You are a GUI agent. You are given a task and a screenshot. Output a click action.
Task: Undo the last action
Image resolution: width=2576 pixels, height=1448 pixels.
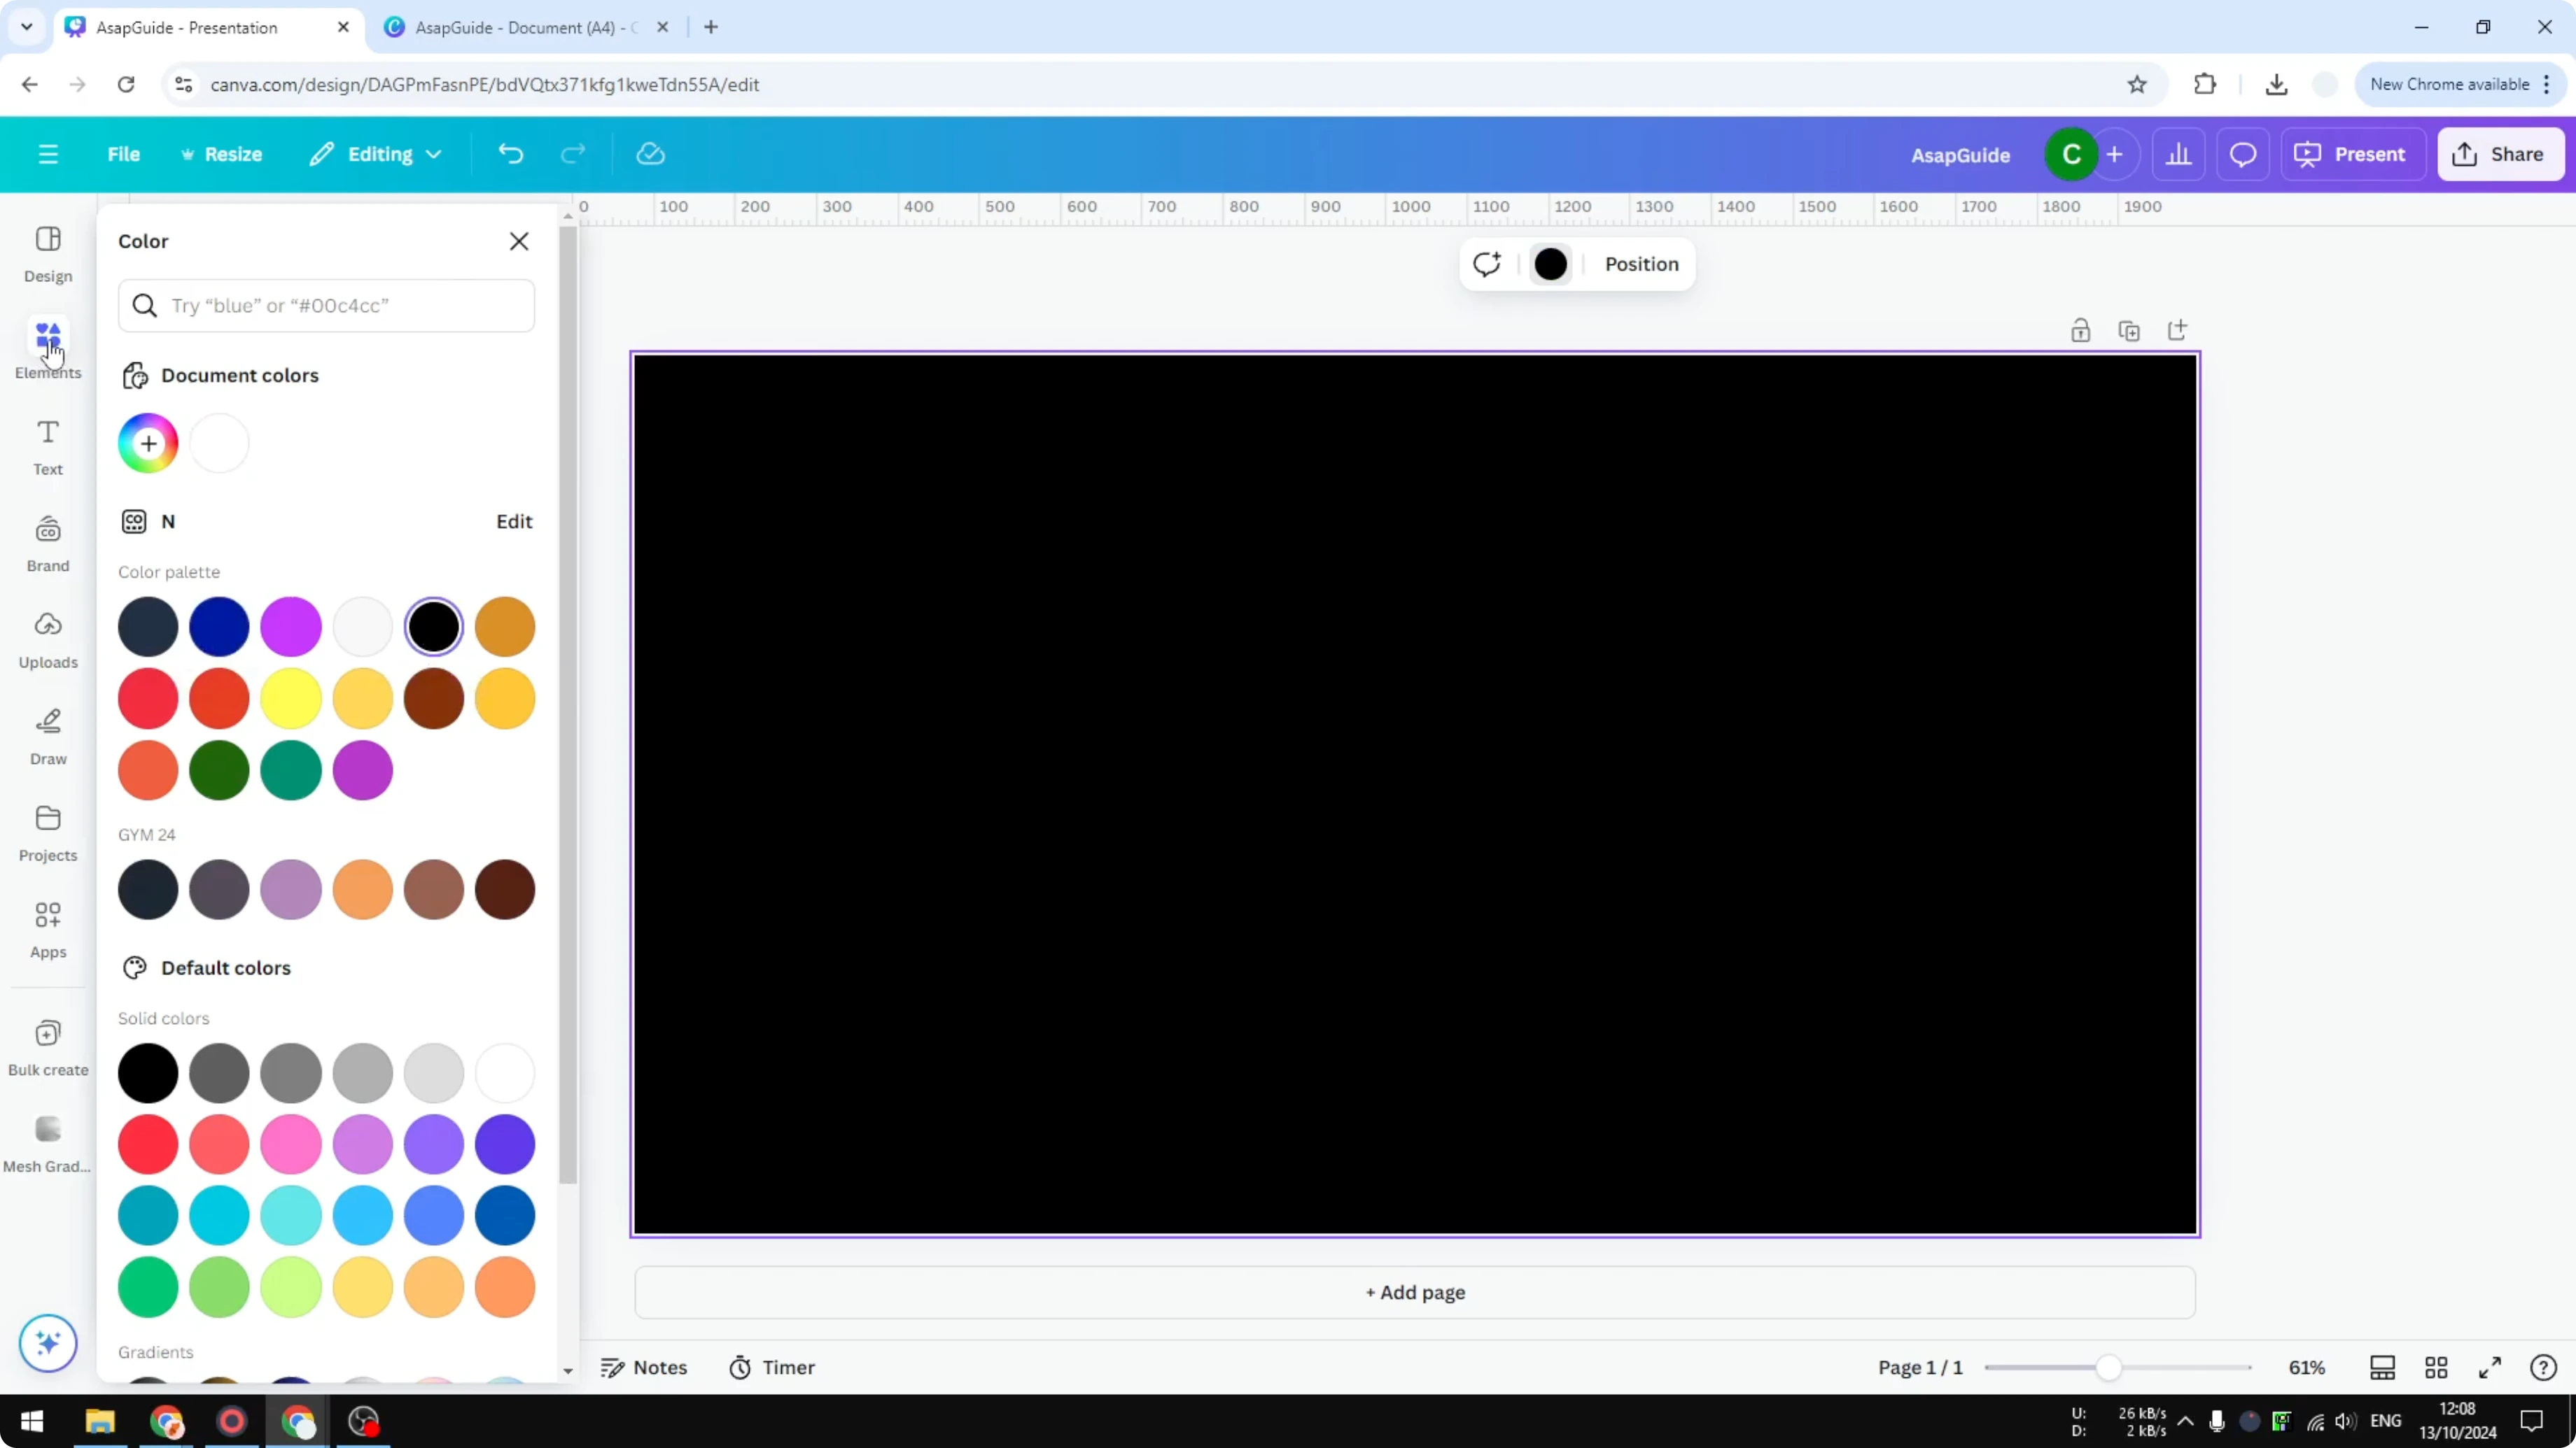511,153
